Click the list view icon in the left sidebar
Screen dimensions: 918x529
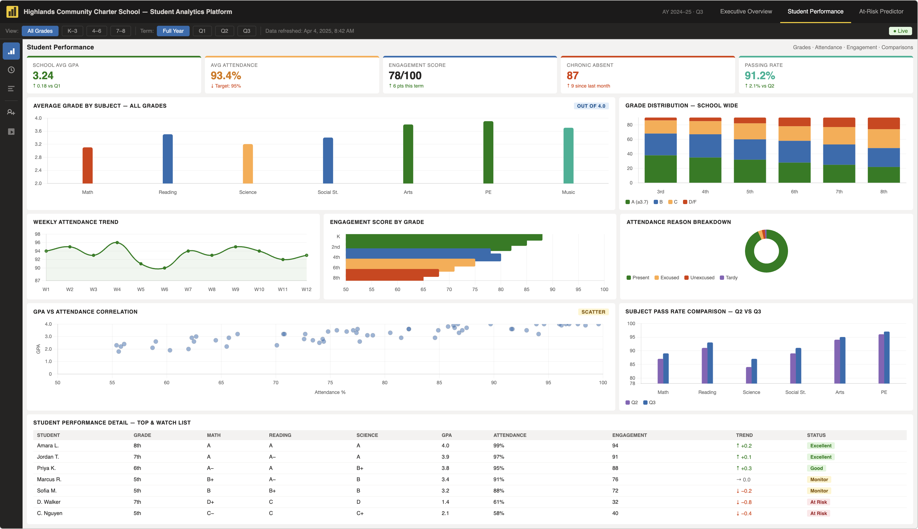click(11, 89)
